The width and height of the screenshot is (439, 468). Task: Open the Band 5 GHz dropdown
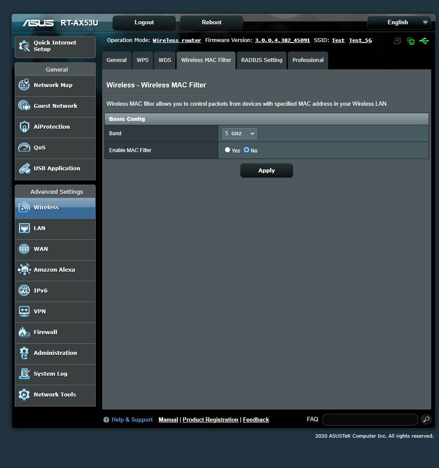click(239, 133)
